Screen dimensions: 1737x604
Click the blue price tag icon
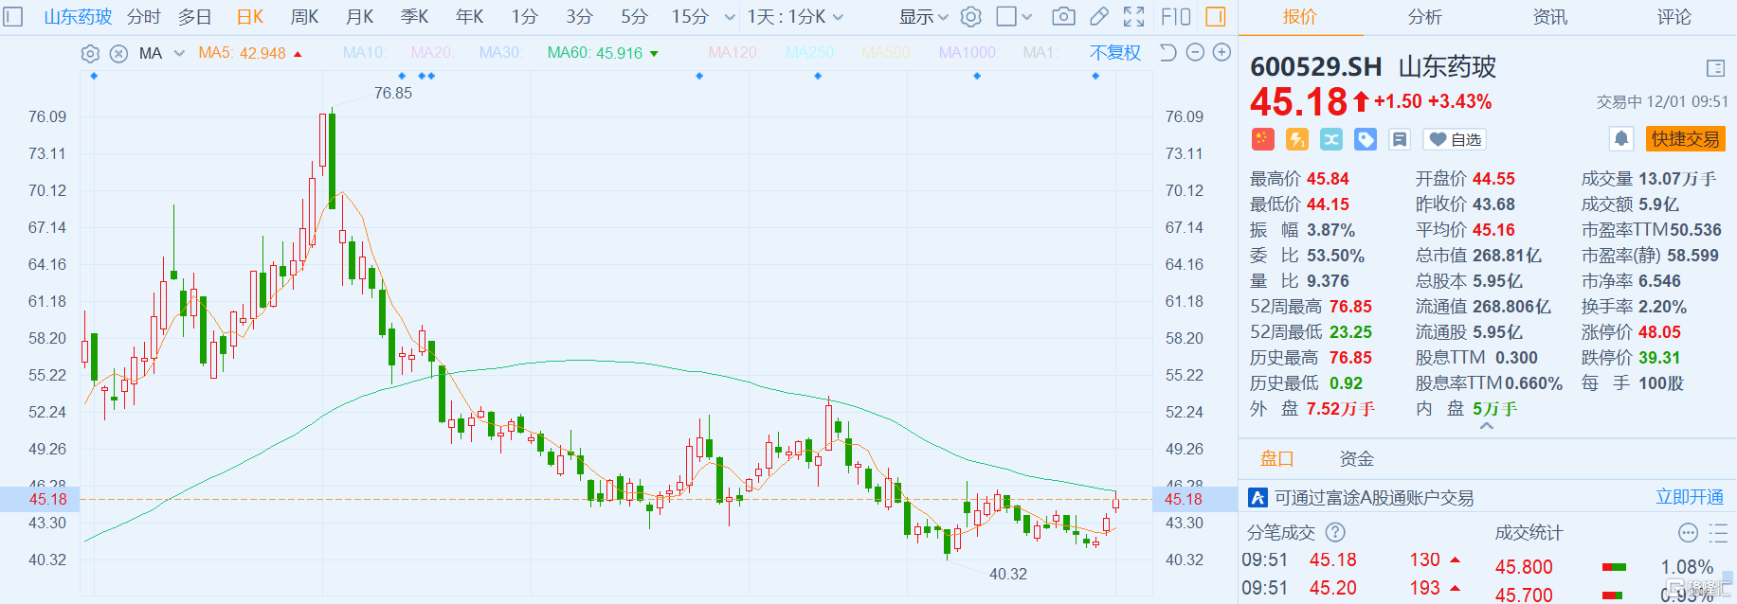tap(1366, 139)
